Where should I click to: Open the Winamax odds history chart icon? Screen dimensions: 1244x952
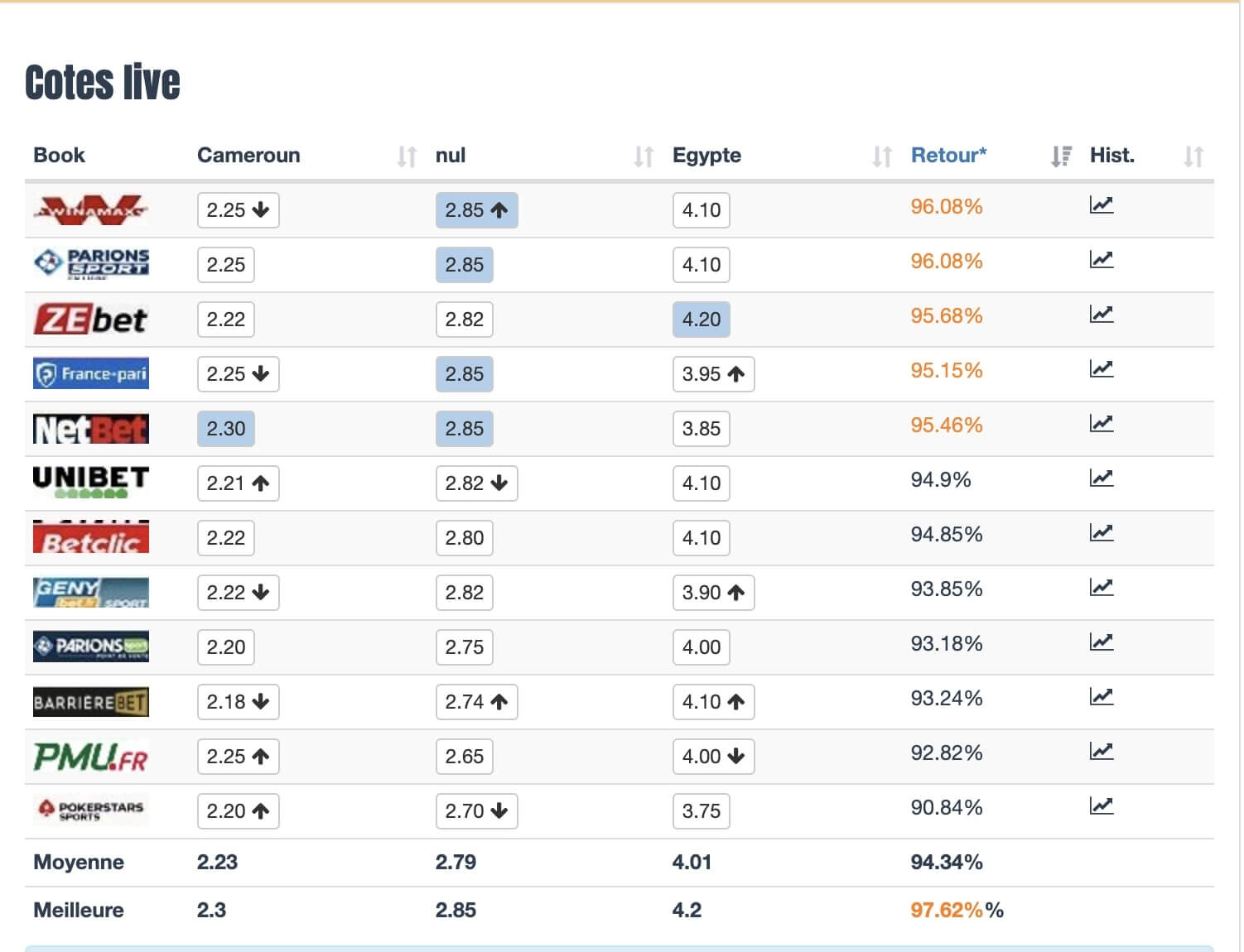tap(1101, 204)
